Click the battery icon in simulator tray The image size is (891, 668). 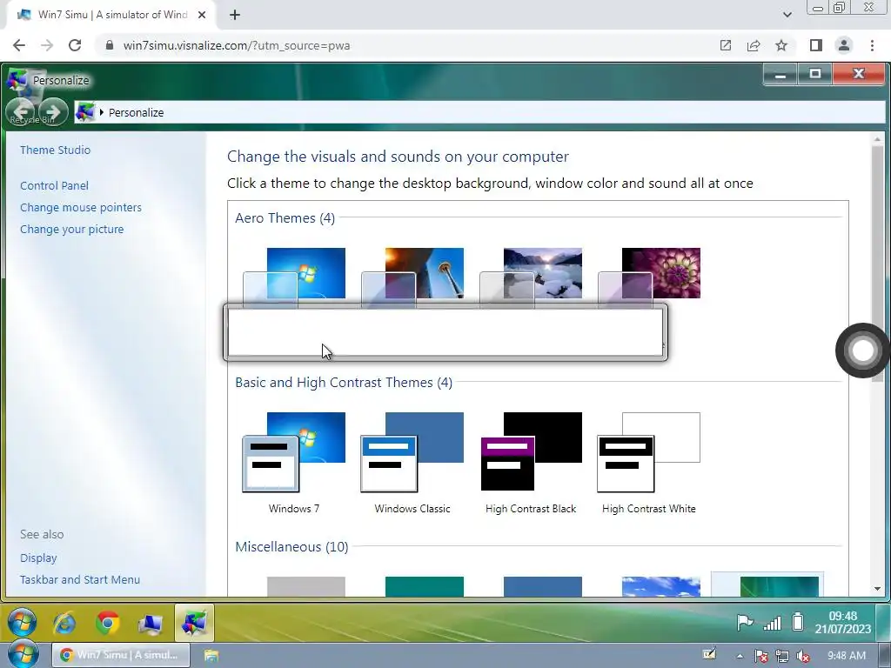point(798,622)
